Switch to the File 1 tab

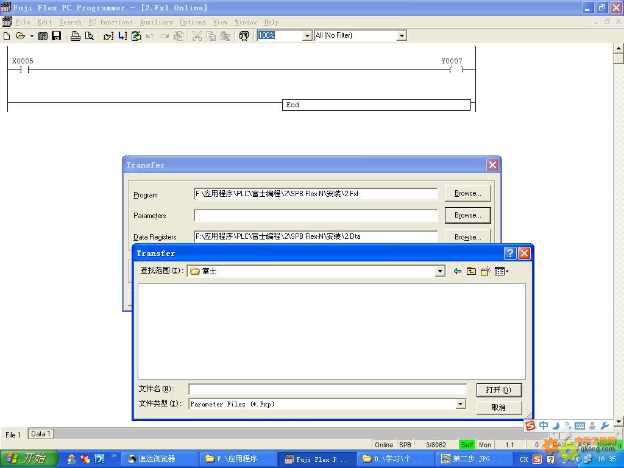(x=13, y=434)
